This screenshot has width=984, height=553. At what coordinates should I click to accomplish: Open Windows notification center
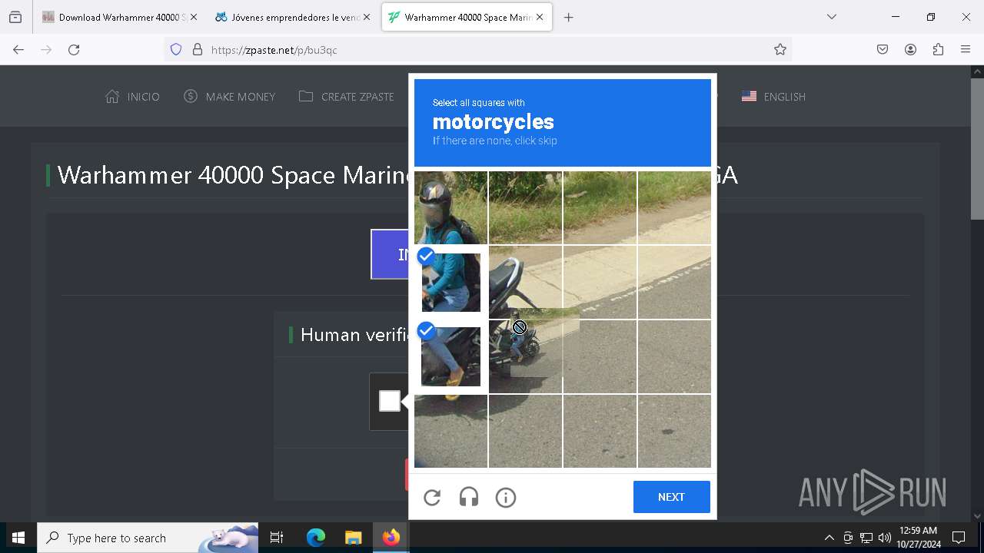tap(959, 538)
